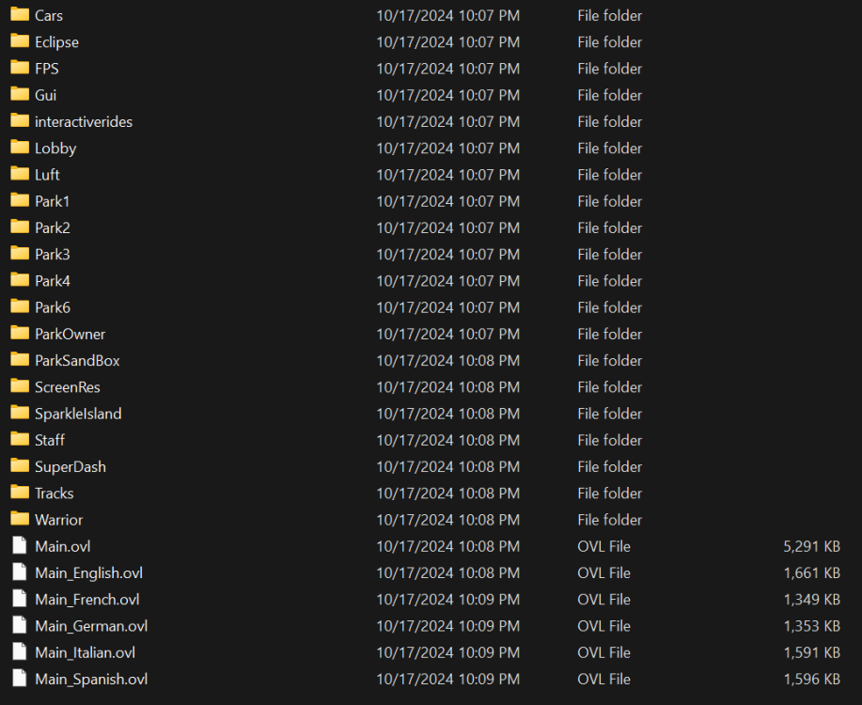The image size is (862, 705).
Task: Click the 5,291 KB size of Main.ovl
Action: point(811,546)
